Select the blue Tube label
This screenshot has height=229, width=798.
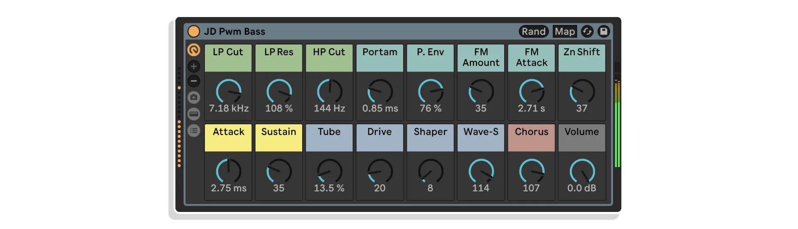coord(329,138)
